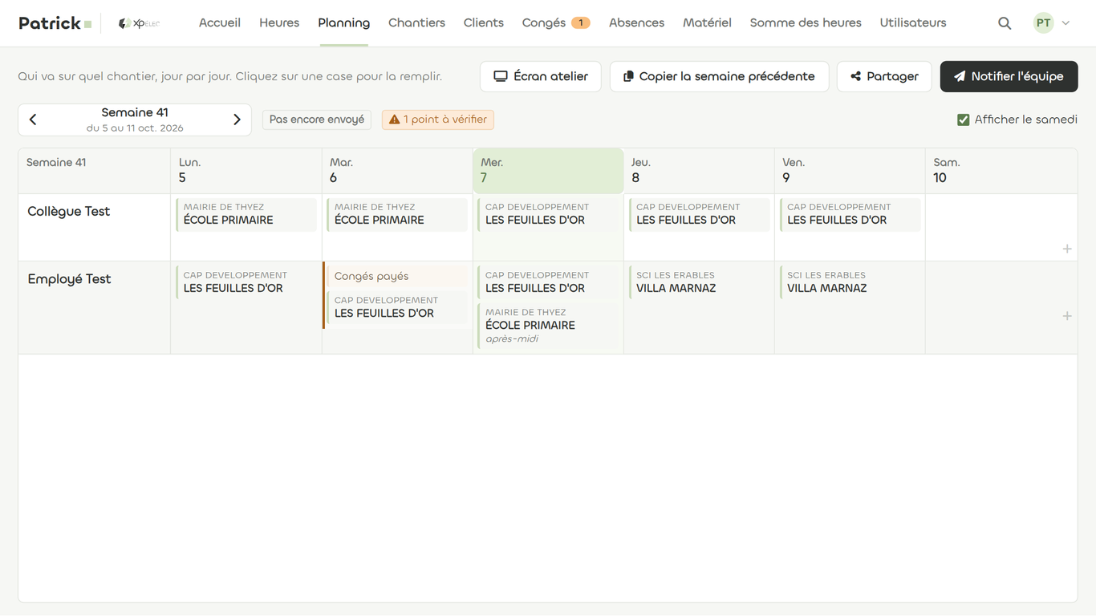The width and height of the screenshot is (1096, 616).
Task: Select Employé Test's Congés payés entry on Tuesday
Action: click(397, 276)
